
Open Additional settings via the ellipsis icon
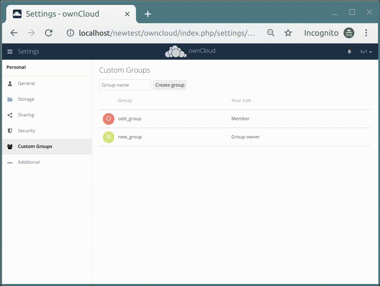click(10, 162)
